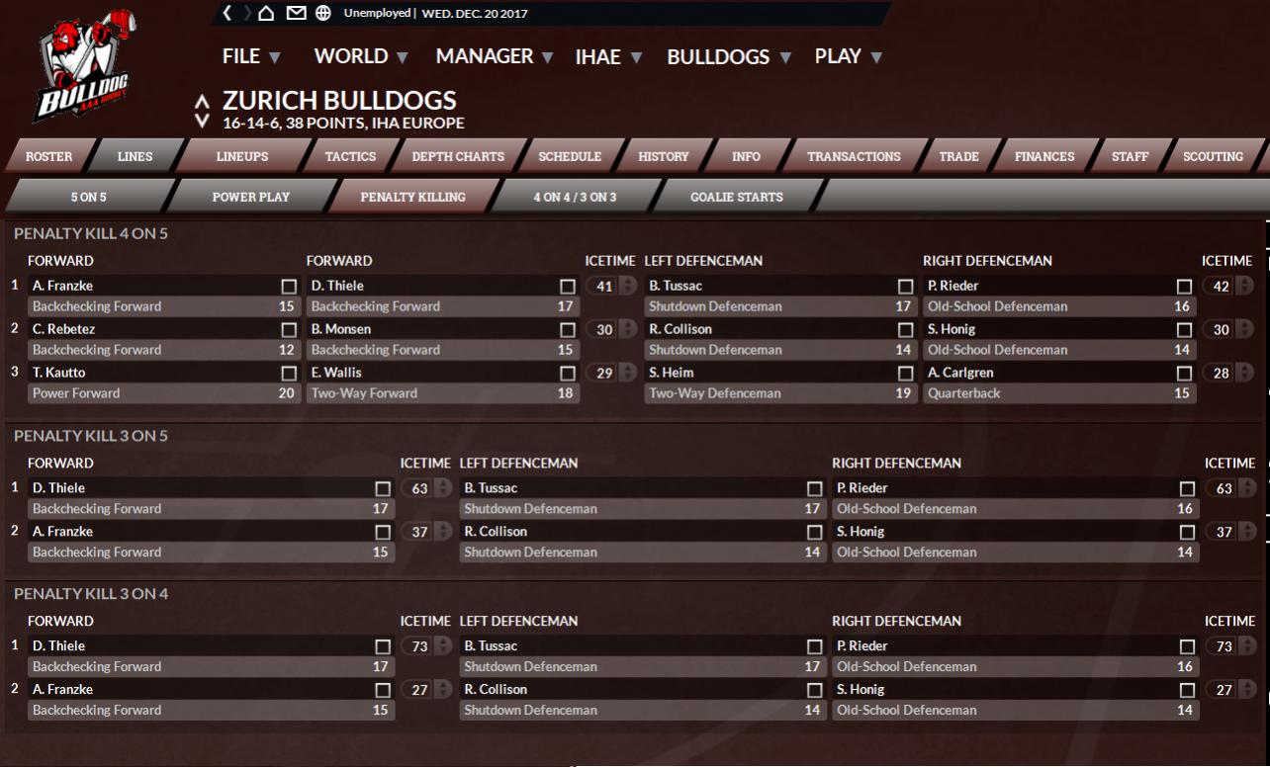Click S. Heim's Two-Way Defenceman role
1270x767 pixels.
click(x=715, y=393)
